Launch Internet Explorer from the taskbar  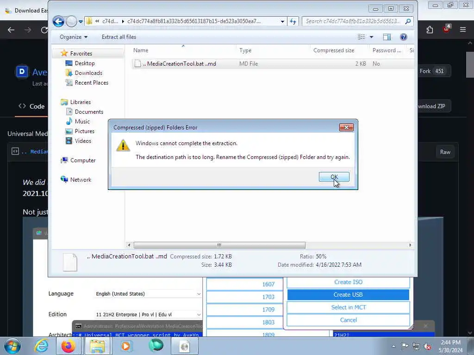pos(41,346)
